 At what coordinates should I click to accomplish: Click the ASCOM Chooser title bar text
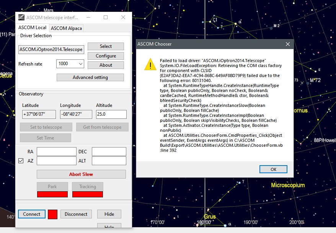coord(155,44)
